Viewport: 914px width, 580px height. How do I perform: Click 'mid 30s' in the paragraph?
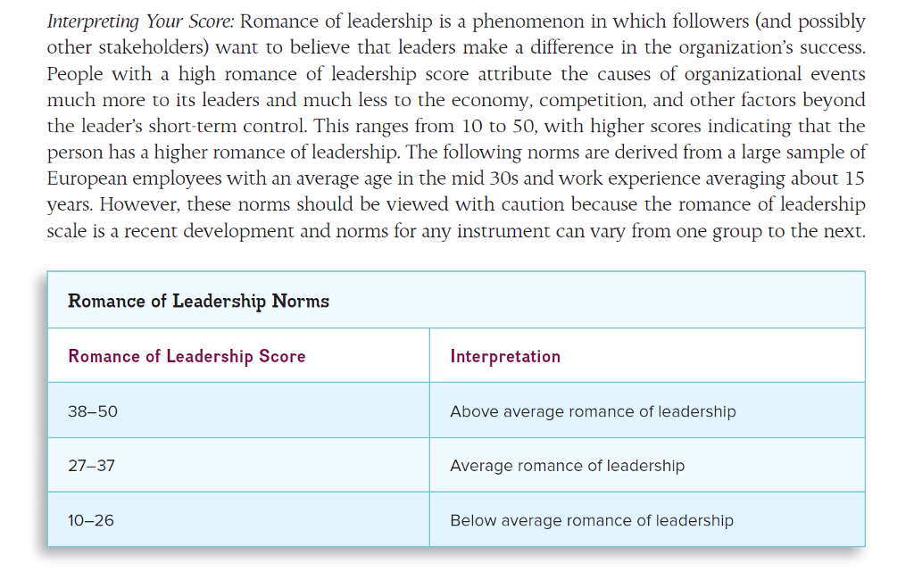tap(485, 178)
